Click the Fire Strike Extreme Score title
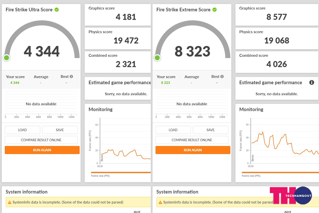 click(183, 10)
